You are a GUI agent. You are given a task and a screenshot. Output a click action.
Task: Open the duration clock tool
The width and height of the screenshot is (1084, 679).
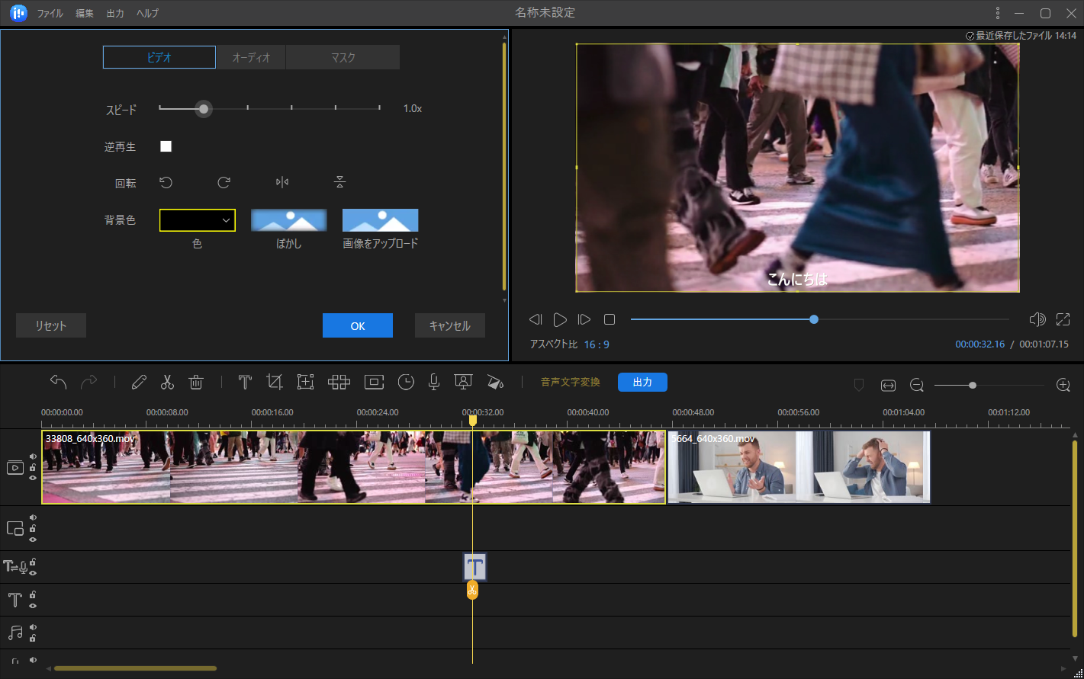click(x=406, y=382)
